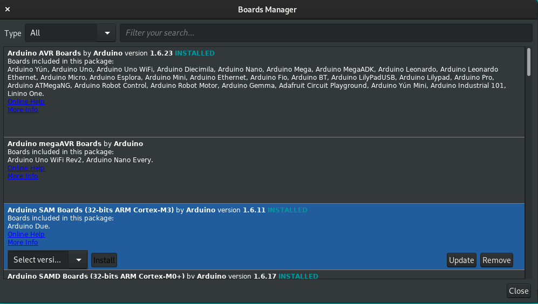Screen dimensions: 538x304
Task: Open Online Help for Arduino SAM Boards
Action: click(x=26, y=234)
